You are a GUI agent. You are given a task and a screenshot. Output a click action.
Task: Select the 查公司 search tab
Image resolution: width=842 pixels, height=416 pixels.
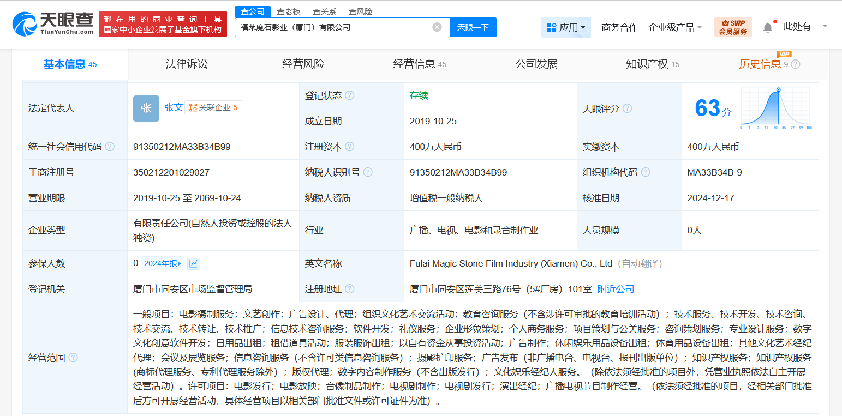tap(253, 11)
